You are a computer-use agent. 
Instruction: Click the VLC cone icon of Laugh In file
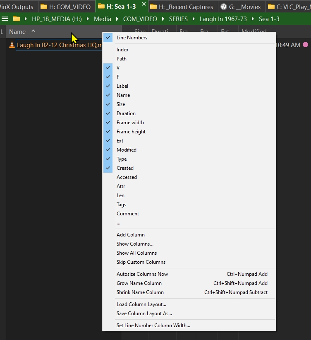tap(12, 45)
